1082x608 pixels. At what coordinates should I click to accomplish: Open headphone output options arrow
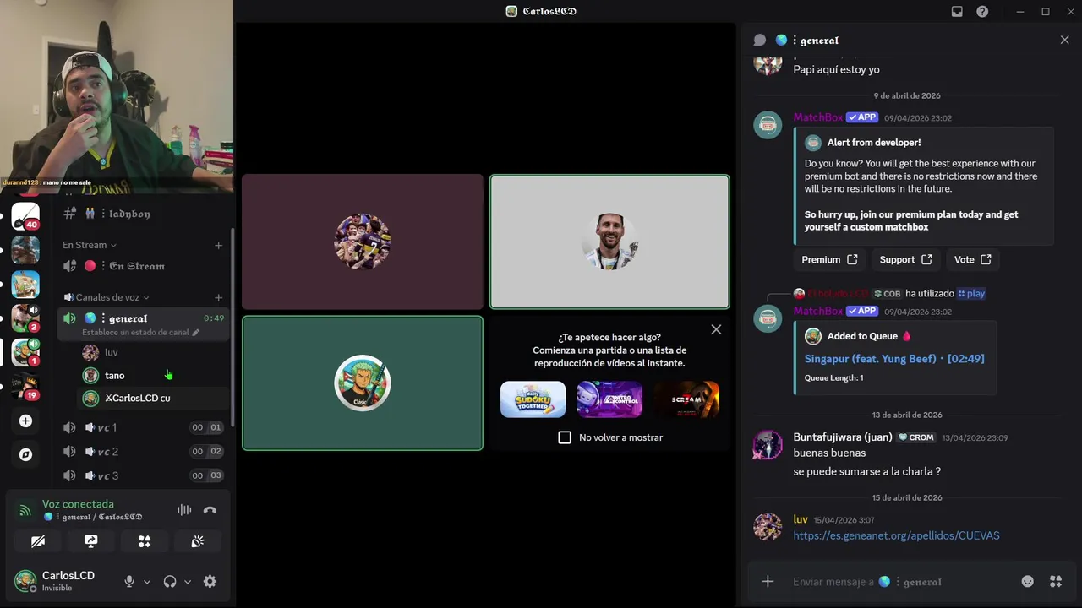[x=188, y=582]
